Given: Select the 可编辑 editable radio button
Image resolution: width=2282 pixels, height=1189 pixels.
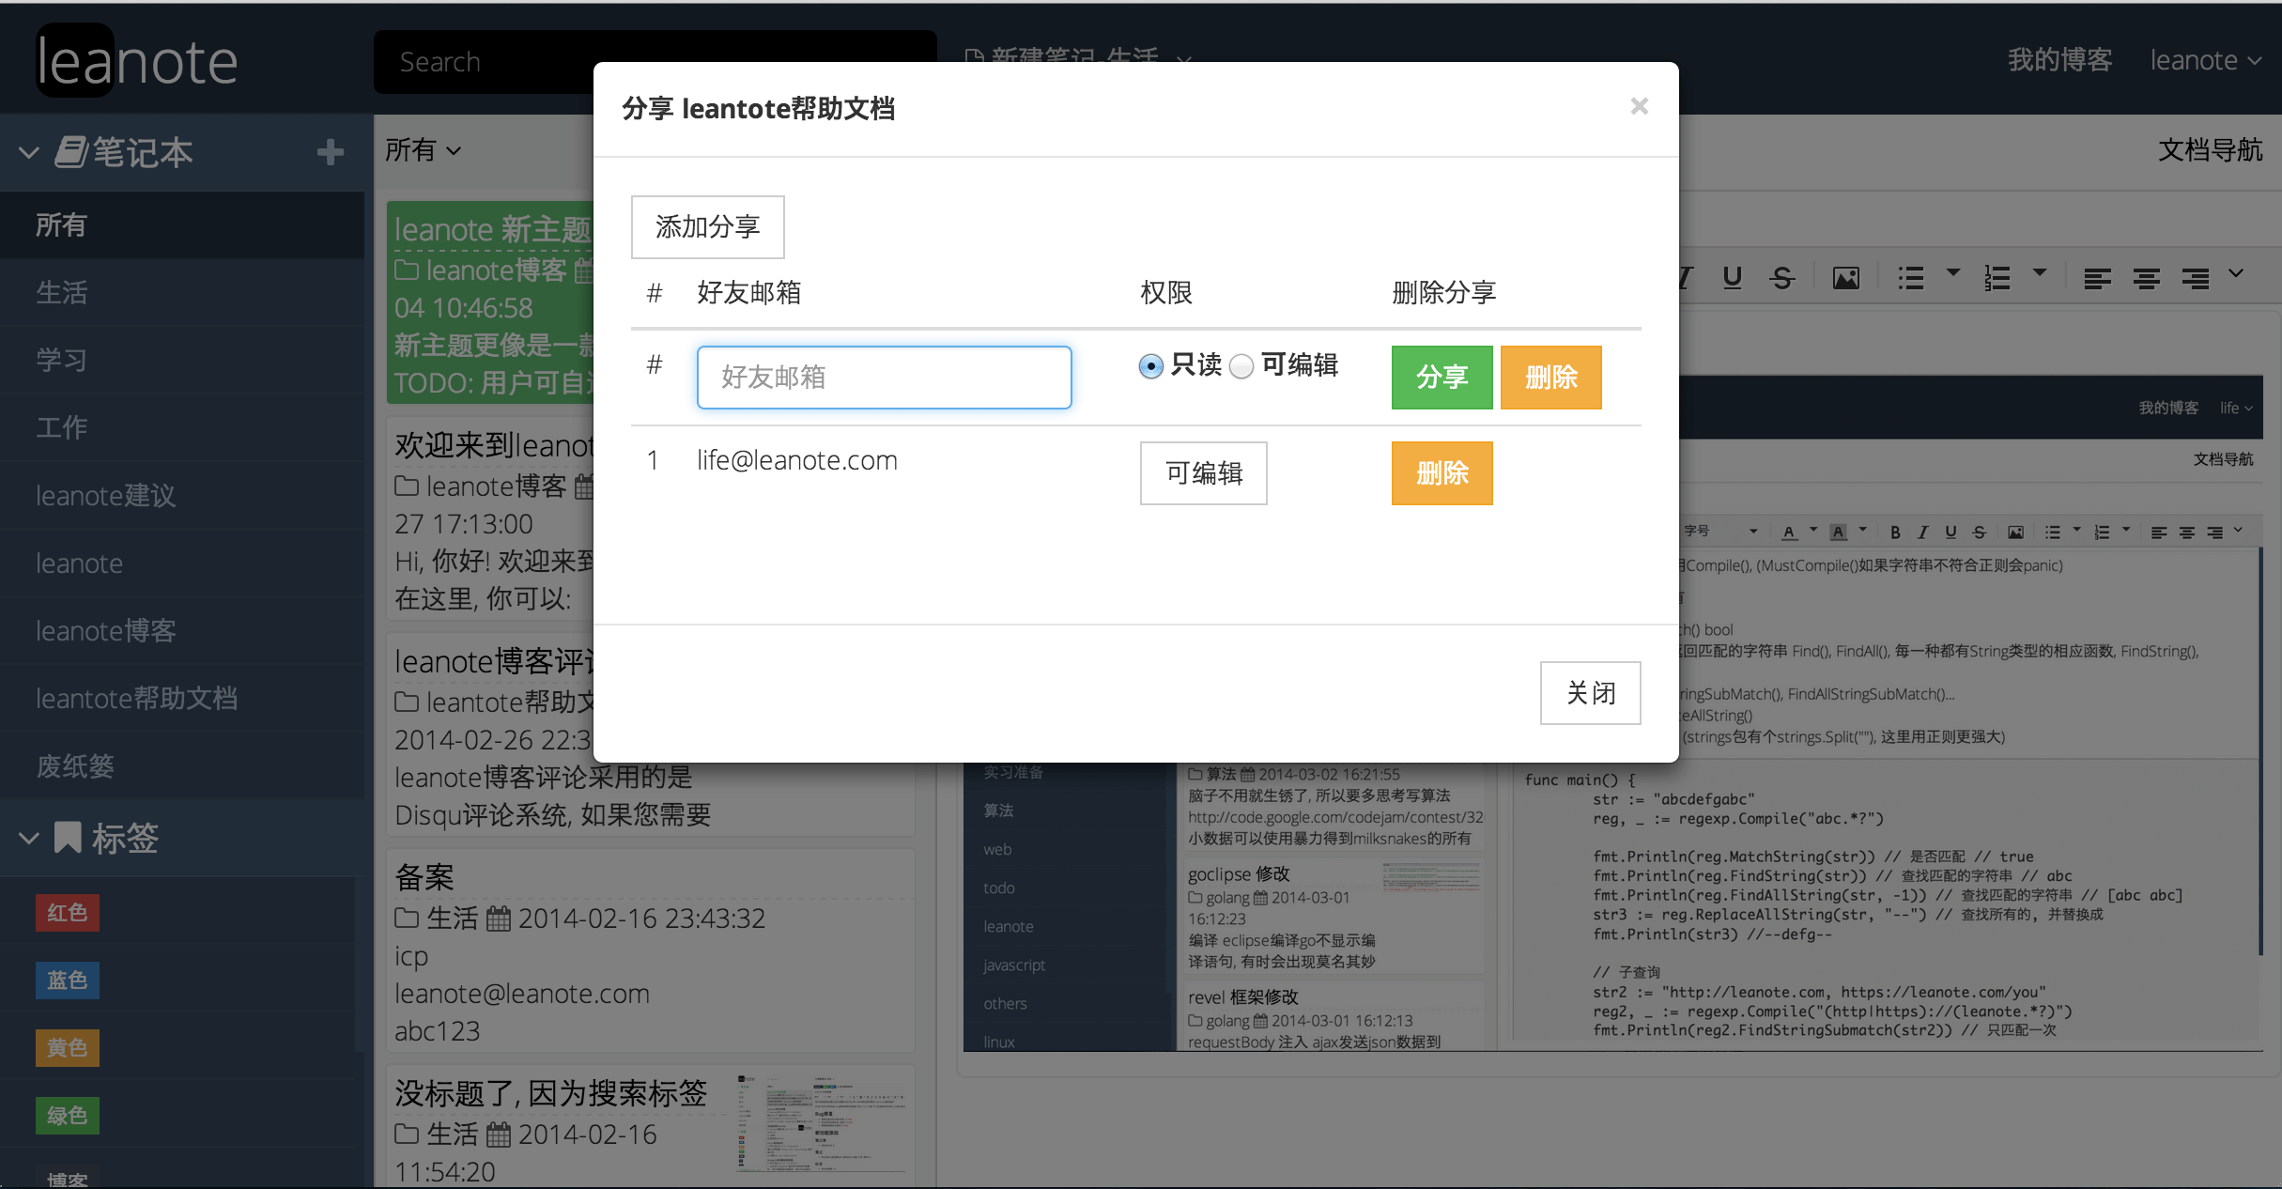Looking at the screenshot, I should point(1241,366).
